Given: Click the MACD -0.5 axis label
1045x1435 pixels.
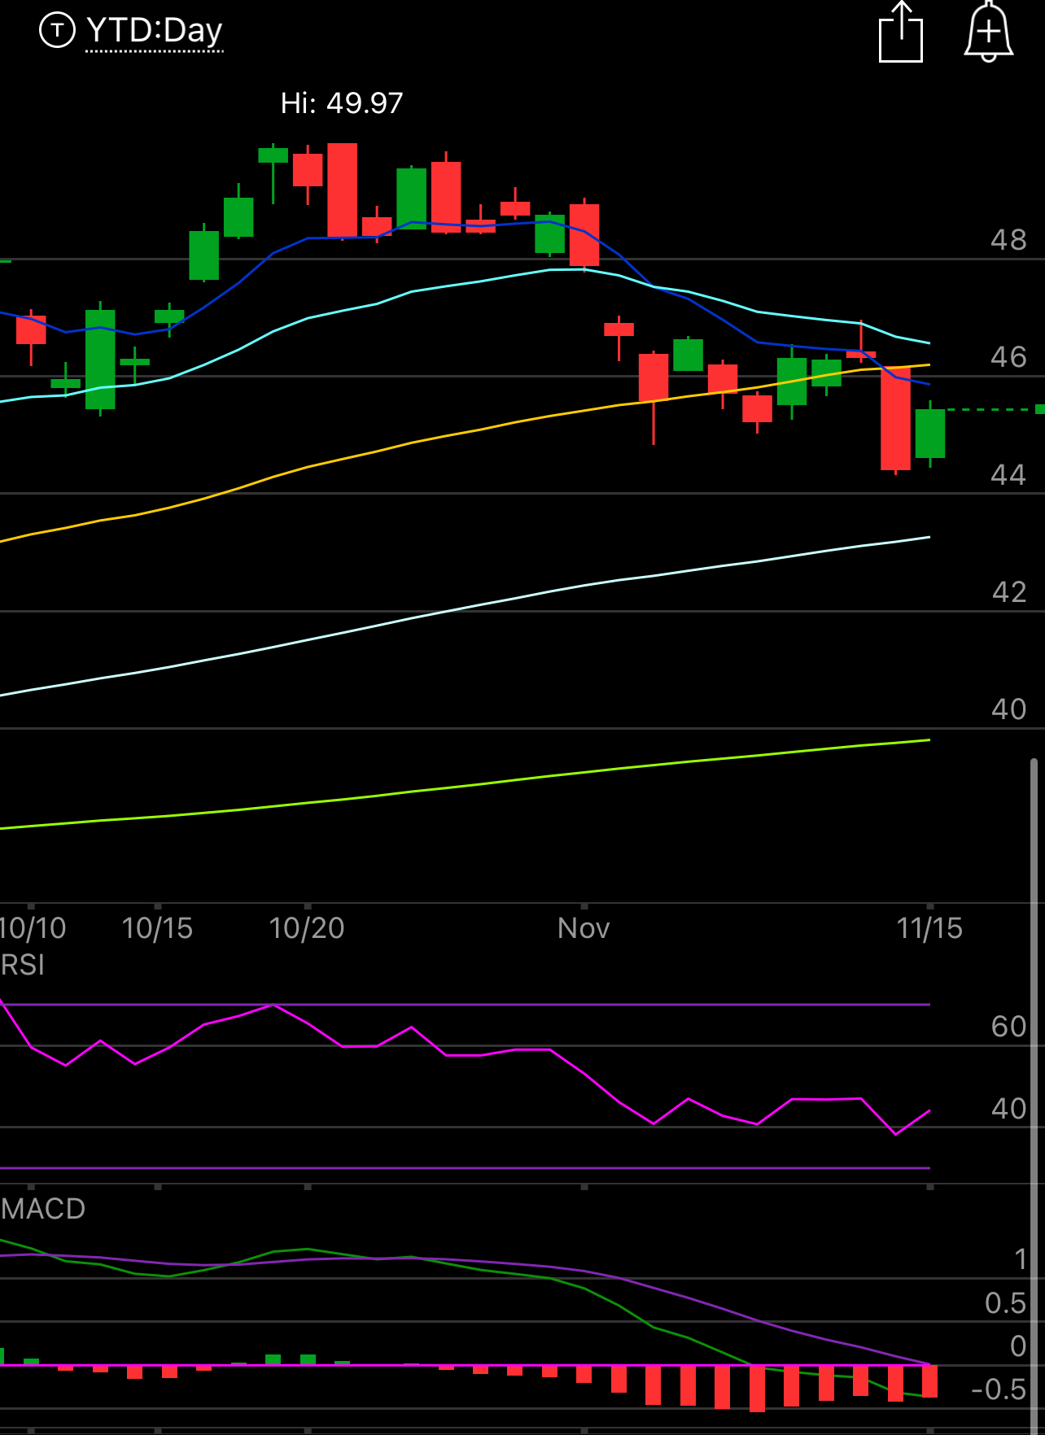Looking at the screenshot, I should pos(999,1389).
